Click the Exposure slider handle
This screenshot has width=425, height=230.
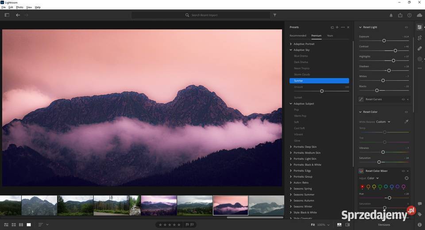point(384,41)
